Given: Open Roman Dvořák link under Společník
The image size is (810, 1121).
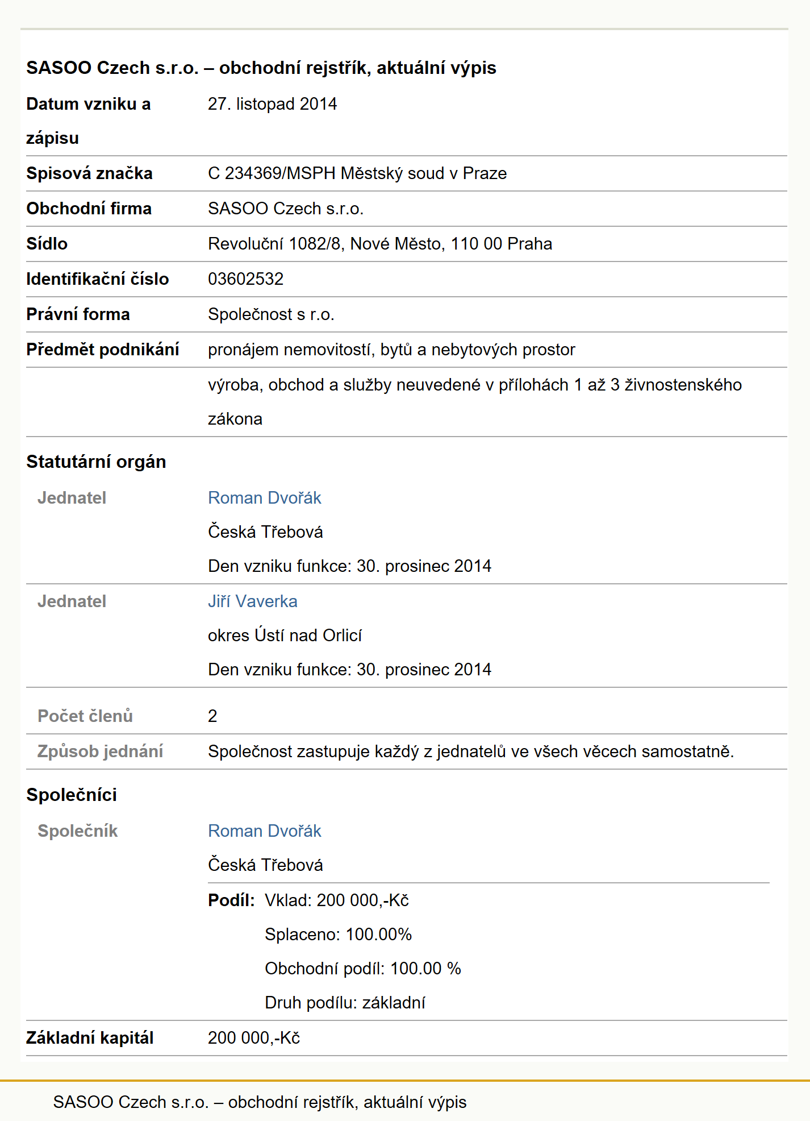Looking at the screenshot, I should point(265,831).
